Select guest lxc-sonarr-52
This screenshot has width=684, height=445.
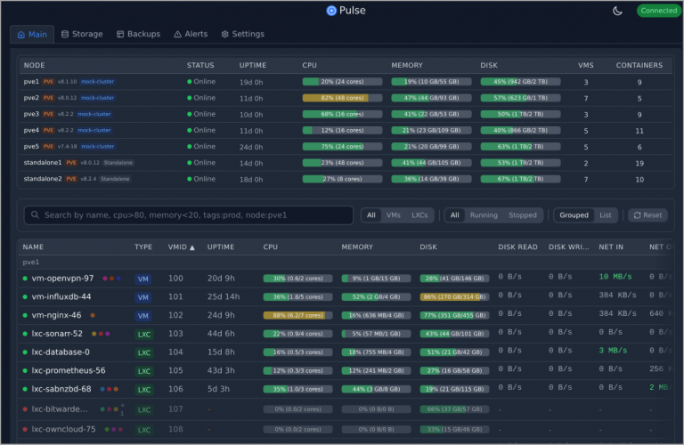tap(57, 334)
